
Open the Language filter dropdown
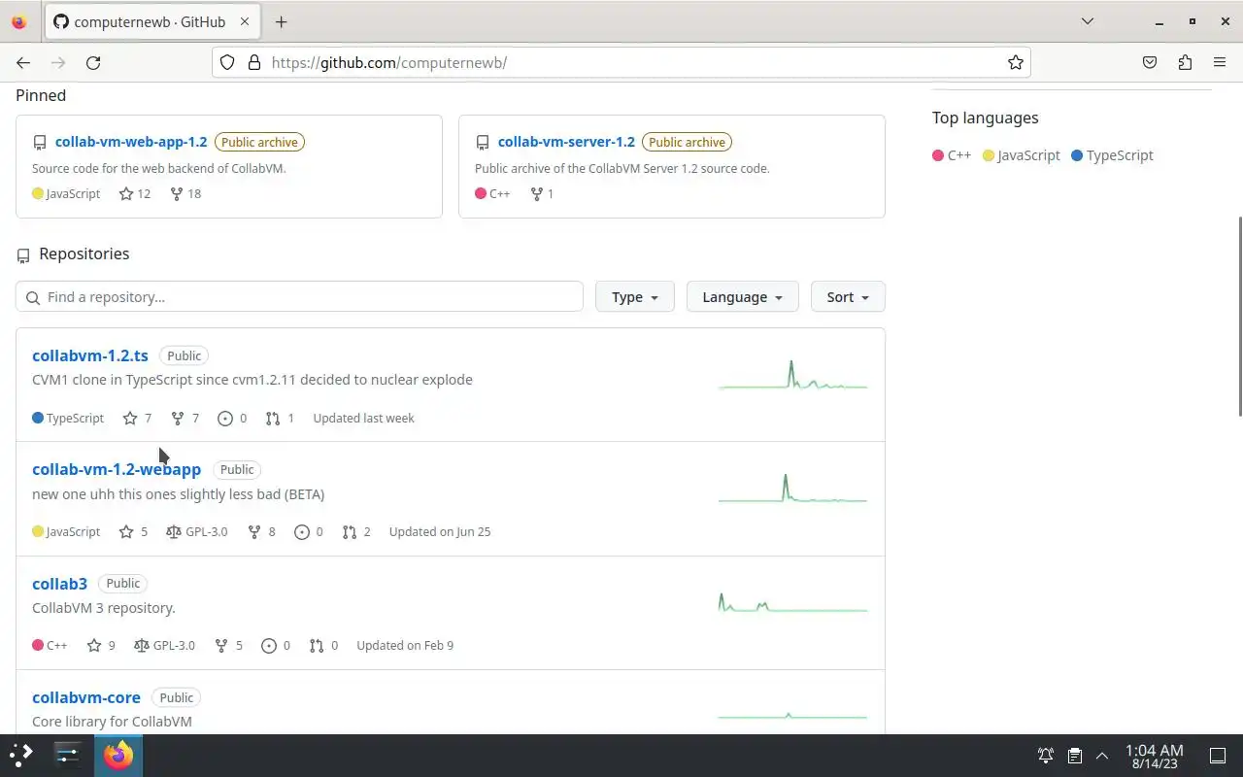(742, 296)
